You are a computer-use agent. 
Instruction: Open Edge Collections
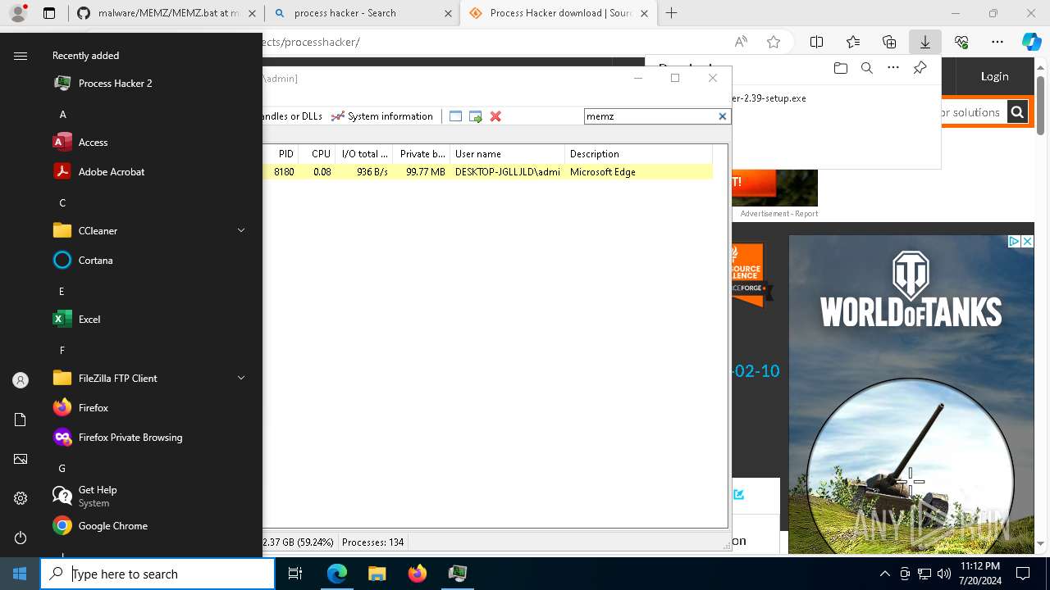[x=888, y=42]
